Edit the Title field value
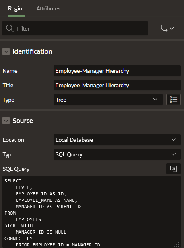 point(117,85)
